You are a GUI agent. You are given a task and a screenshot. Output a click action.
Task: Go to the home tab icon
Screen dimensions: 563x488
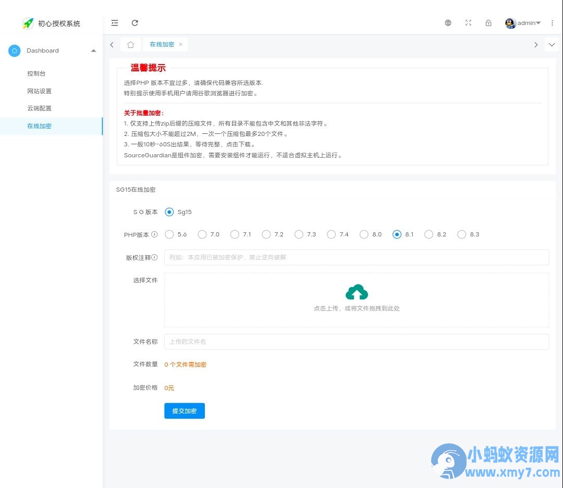[x=131, y=44]
